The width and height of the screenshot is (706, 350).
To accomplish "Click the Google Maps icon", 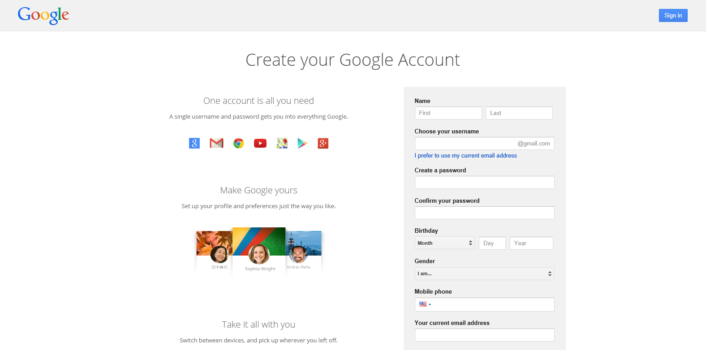I will coord(282,143).
